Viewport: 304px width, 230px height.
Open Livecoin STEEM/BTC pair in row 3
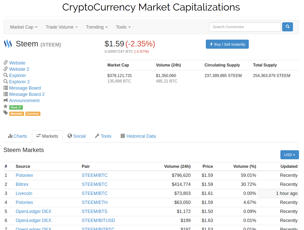[x=95, y=193]
